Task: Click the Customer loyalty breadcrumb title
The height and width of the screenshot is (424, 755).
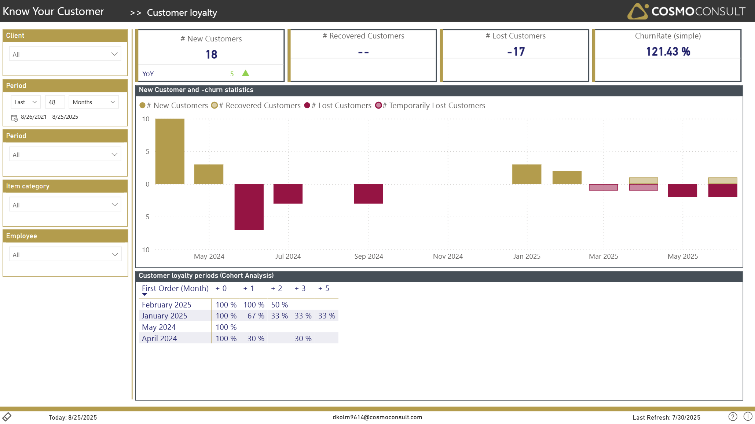Action: click(182, 12)
